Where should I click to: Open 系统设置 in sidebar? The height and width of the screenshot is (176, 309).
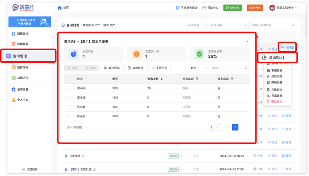20,89
